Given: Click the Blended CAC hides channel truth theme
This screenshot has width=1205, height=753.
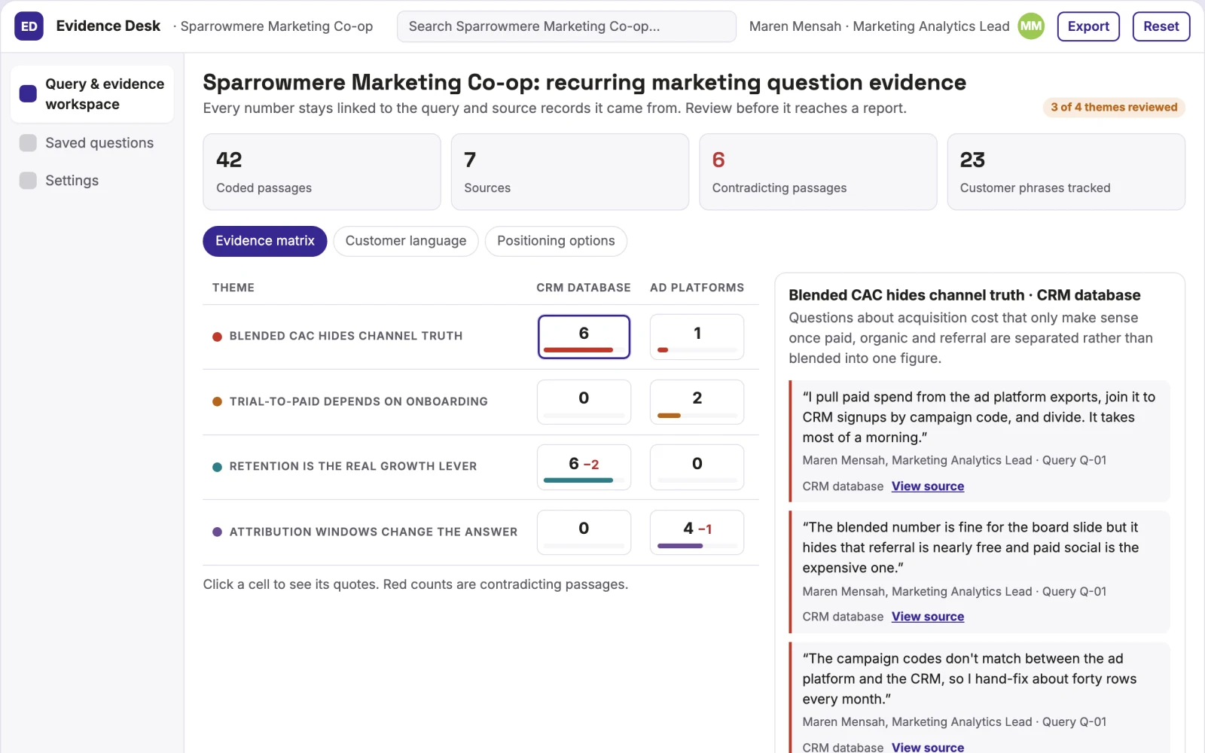Looking at the screenshot, I should (346, 336).
